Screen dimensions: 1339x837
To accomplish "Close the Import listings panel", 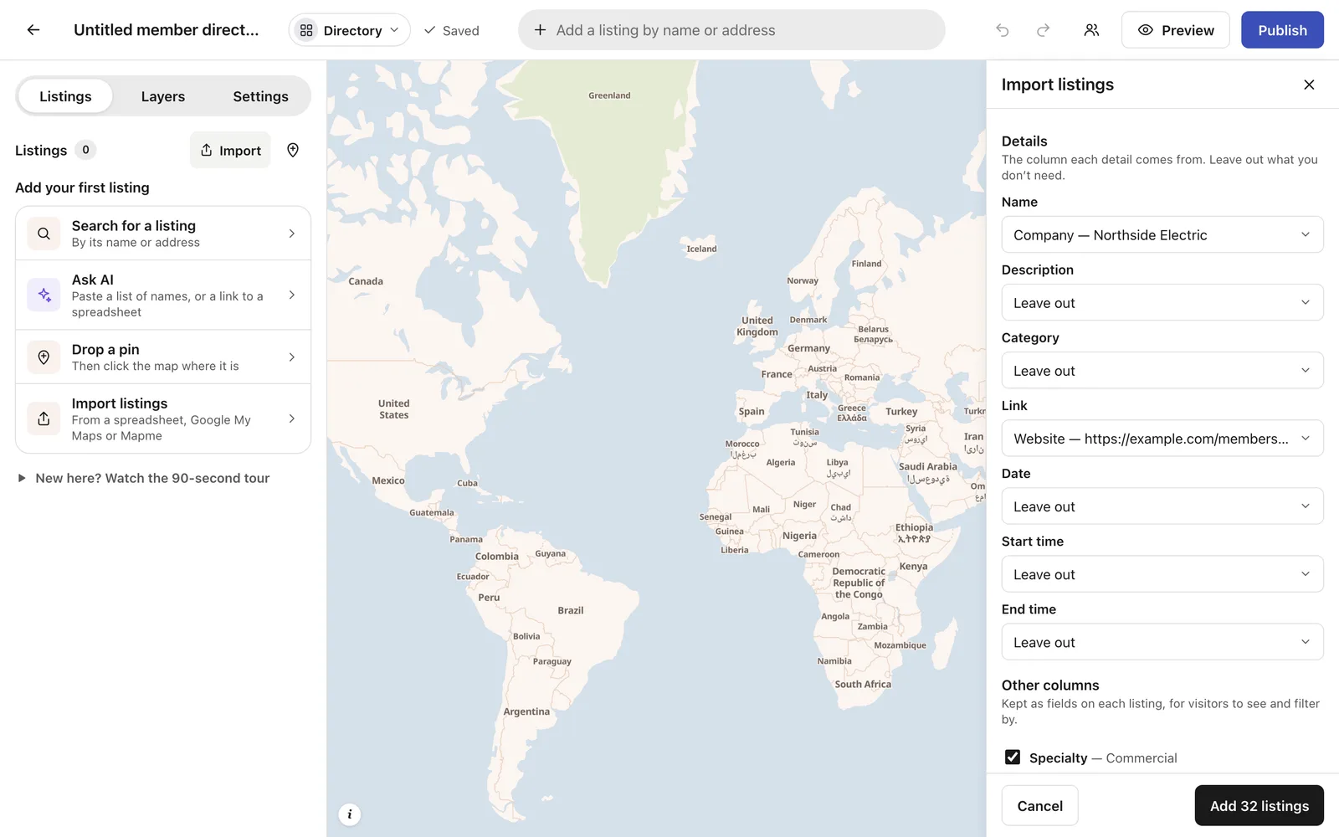I will pyautogui.click(x=1309, y=85).
